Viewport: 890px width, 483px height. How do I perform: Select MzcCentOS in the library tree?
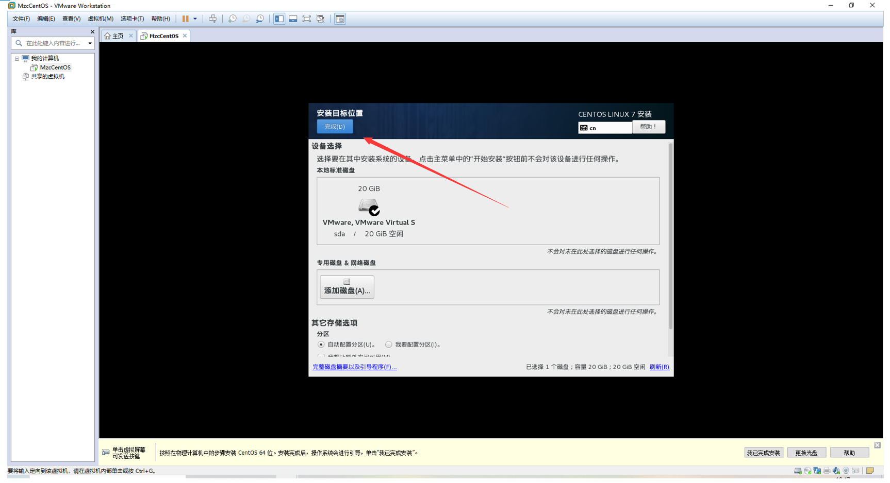[55, 67]
